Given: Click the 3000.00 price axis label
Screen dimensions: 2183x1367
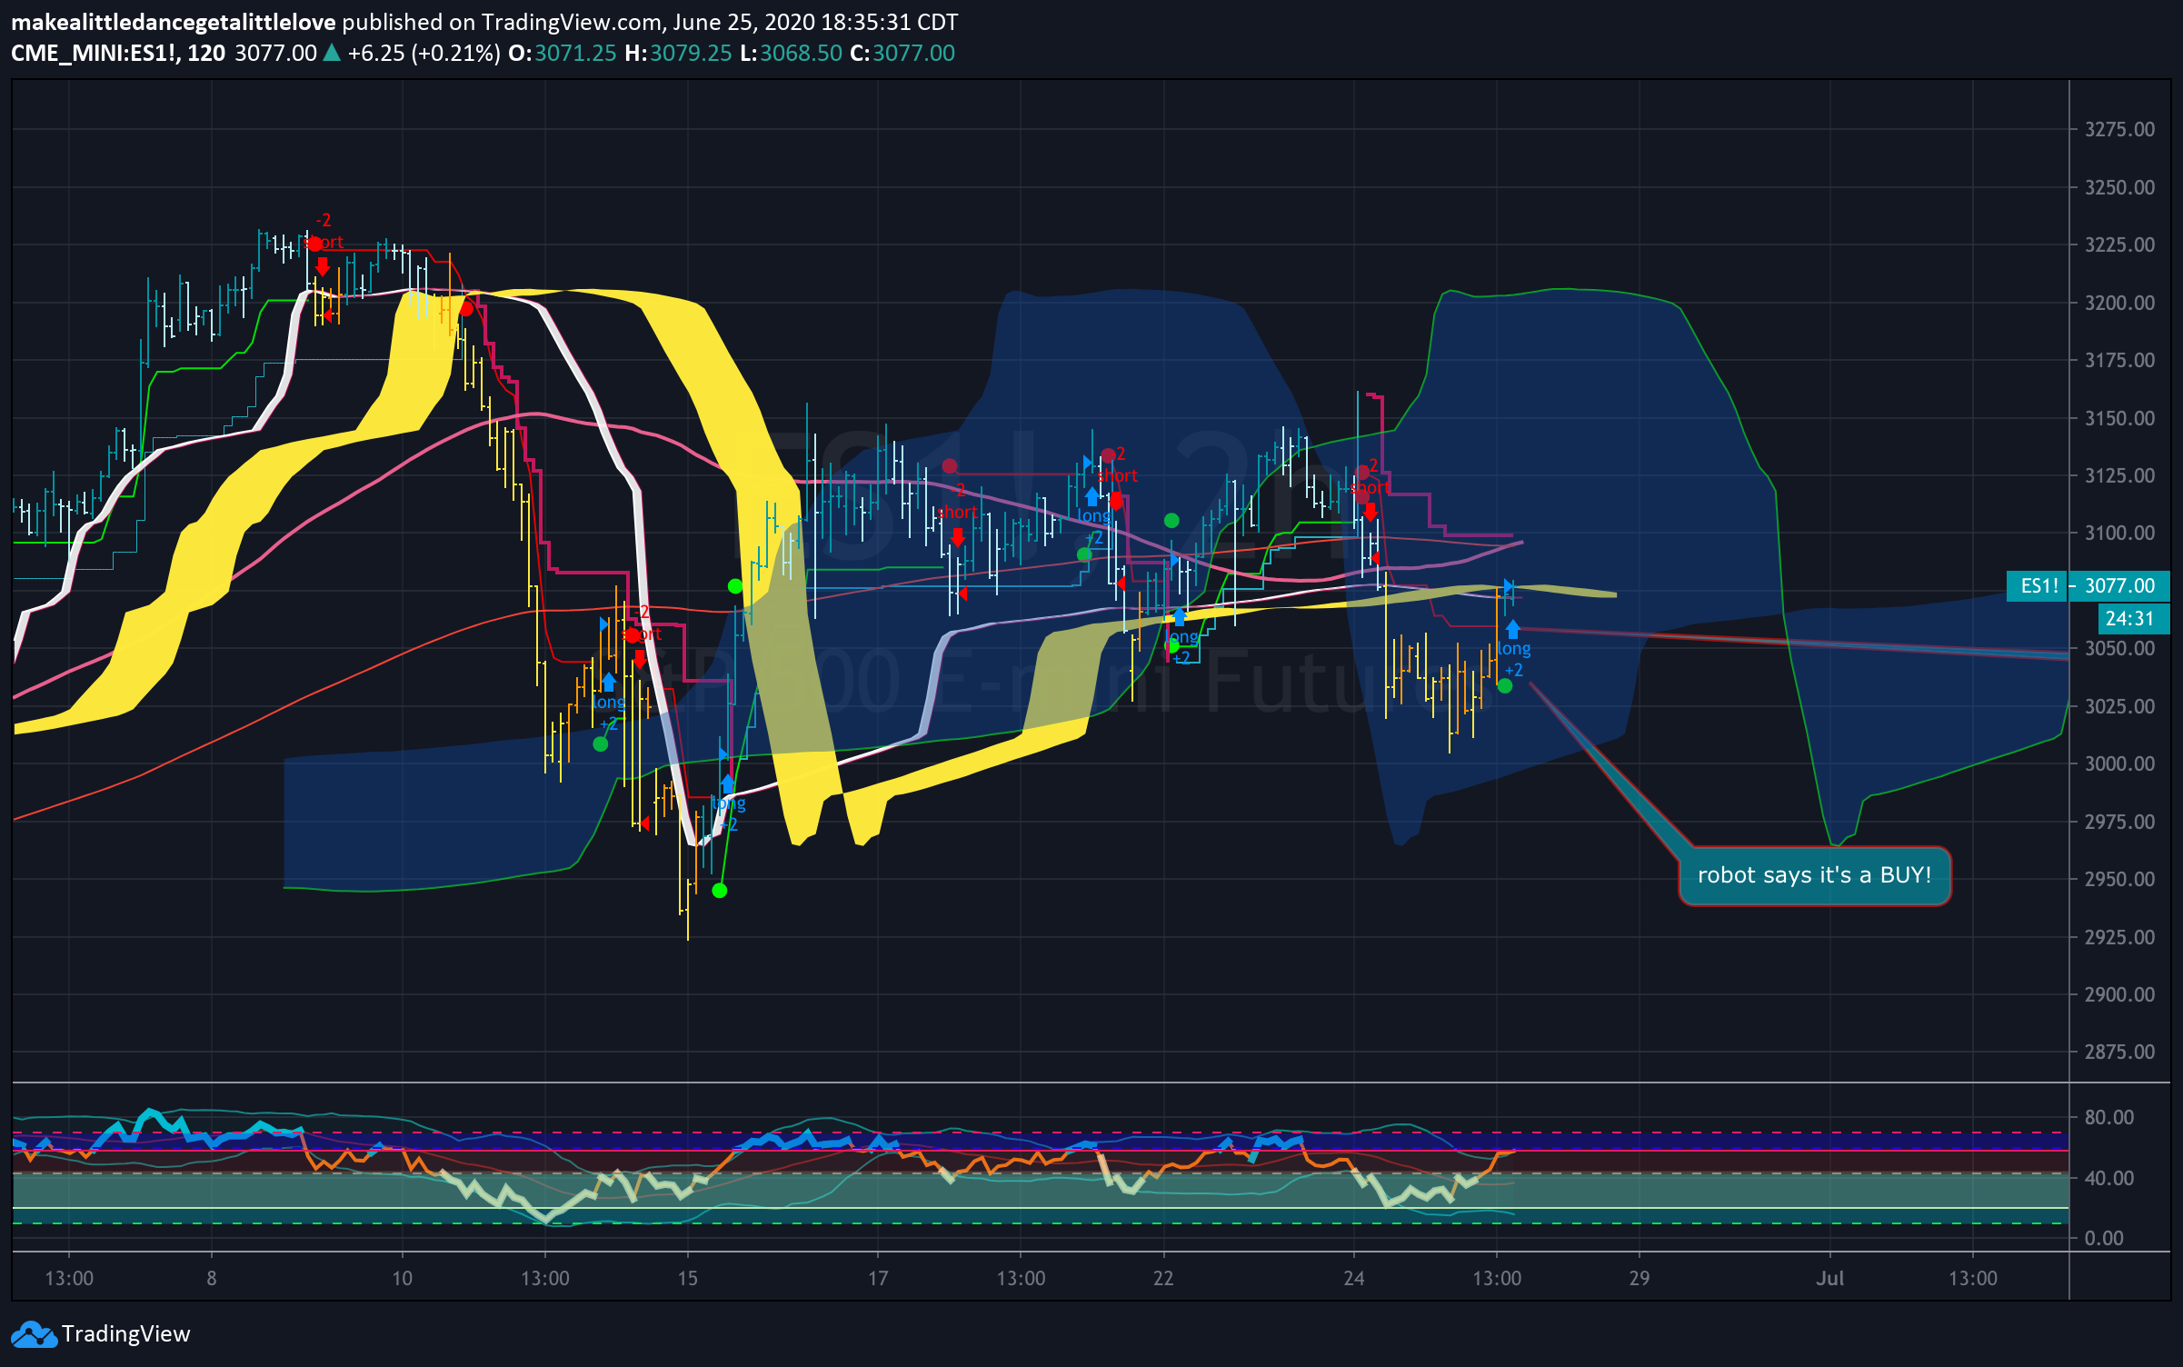Looking at the screenshot, I should tap(2119, 763).
